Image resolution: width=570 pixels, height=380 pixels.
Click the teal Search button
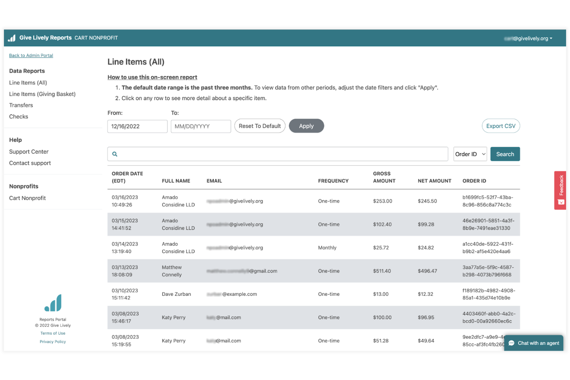tap(505, 154)
